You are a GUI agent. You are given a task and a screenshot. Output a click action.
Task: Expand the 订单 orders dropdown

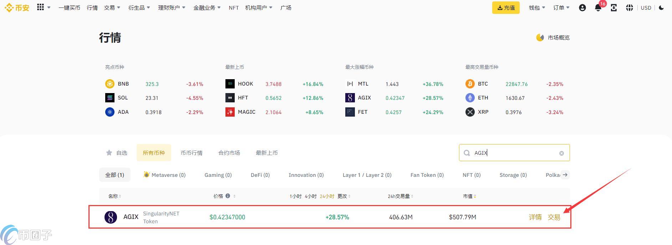tap(561, 7)
